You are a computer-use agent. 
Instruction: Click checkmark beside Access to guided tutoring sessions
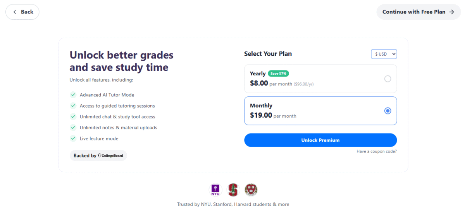point(72,106)
